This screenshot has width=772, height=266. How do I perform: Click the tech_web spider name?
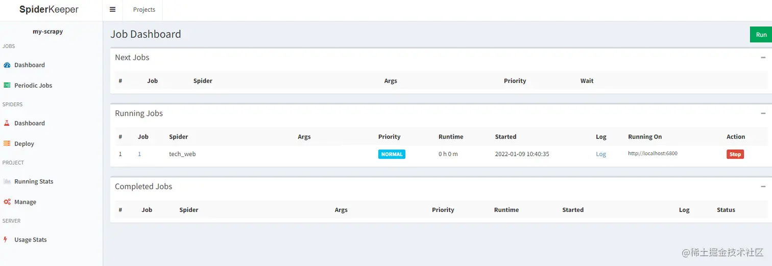pyautogui.click(x=182, y=154)
